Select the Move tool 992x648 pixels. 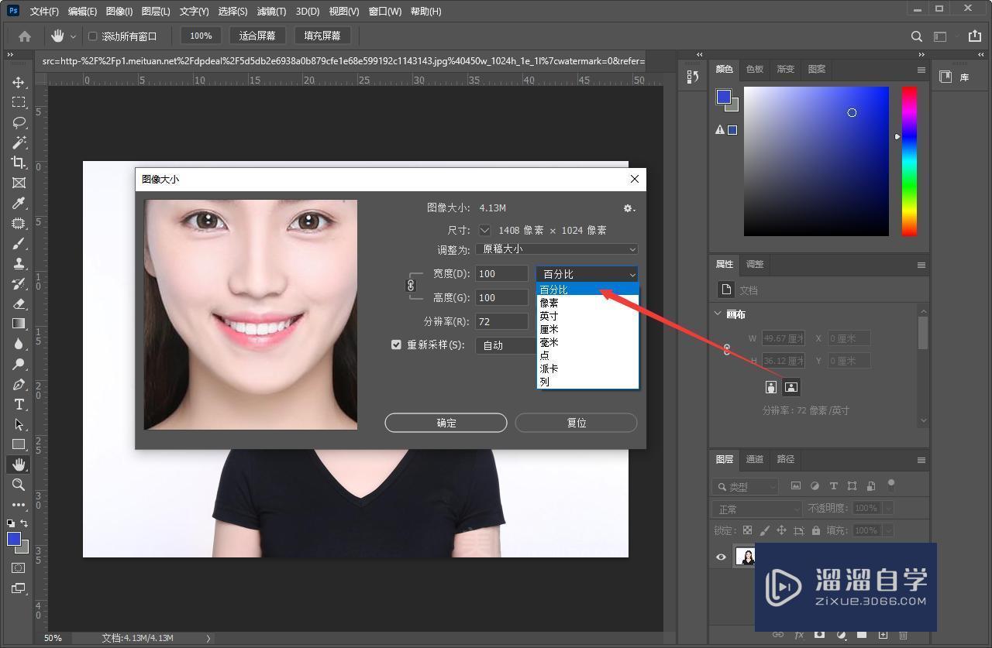19,82
